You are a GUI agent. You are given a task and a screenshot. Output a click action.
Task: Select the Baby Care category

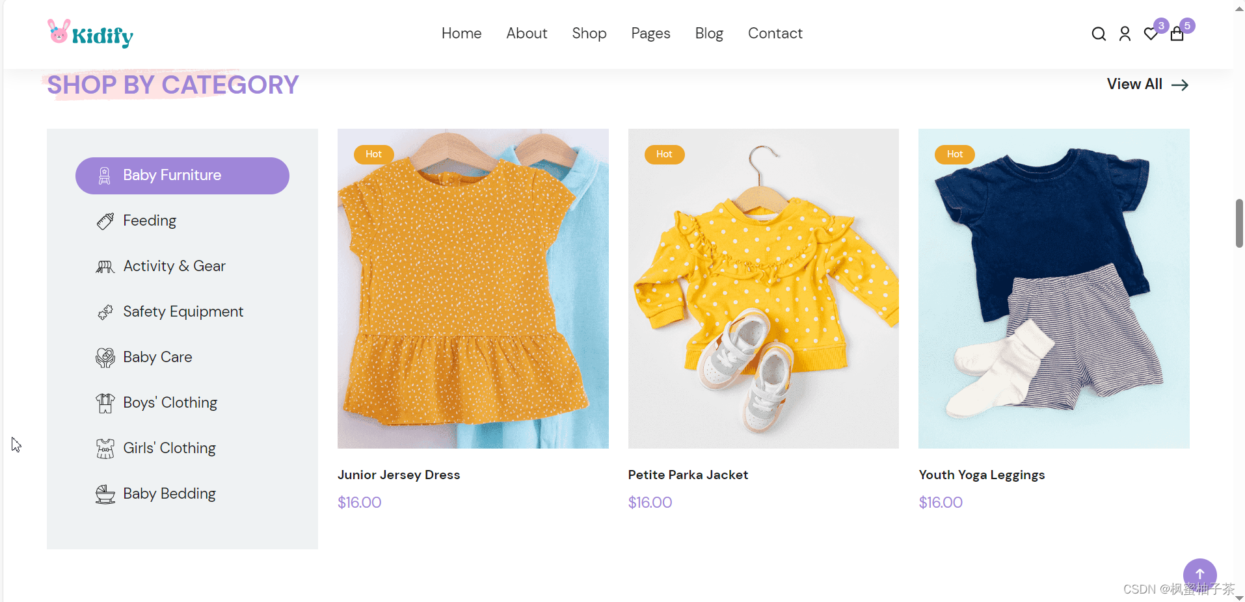tap(157, 358)
